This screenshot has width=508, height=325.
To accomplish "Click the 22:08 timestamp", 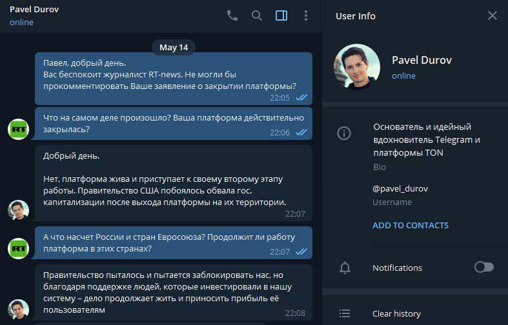I will (x=295, y=313).
